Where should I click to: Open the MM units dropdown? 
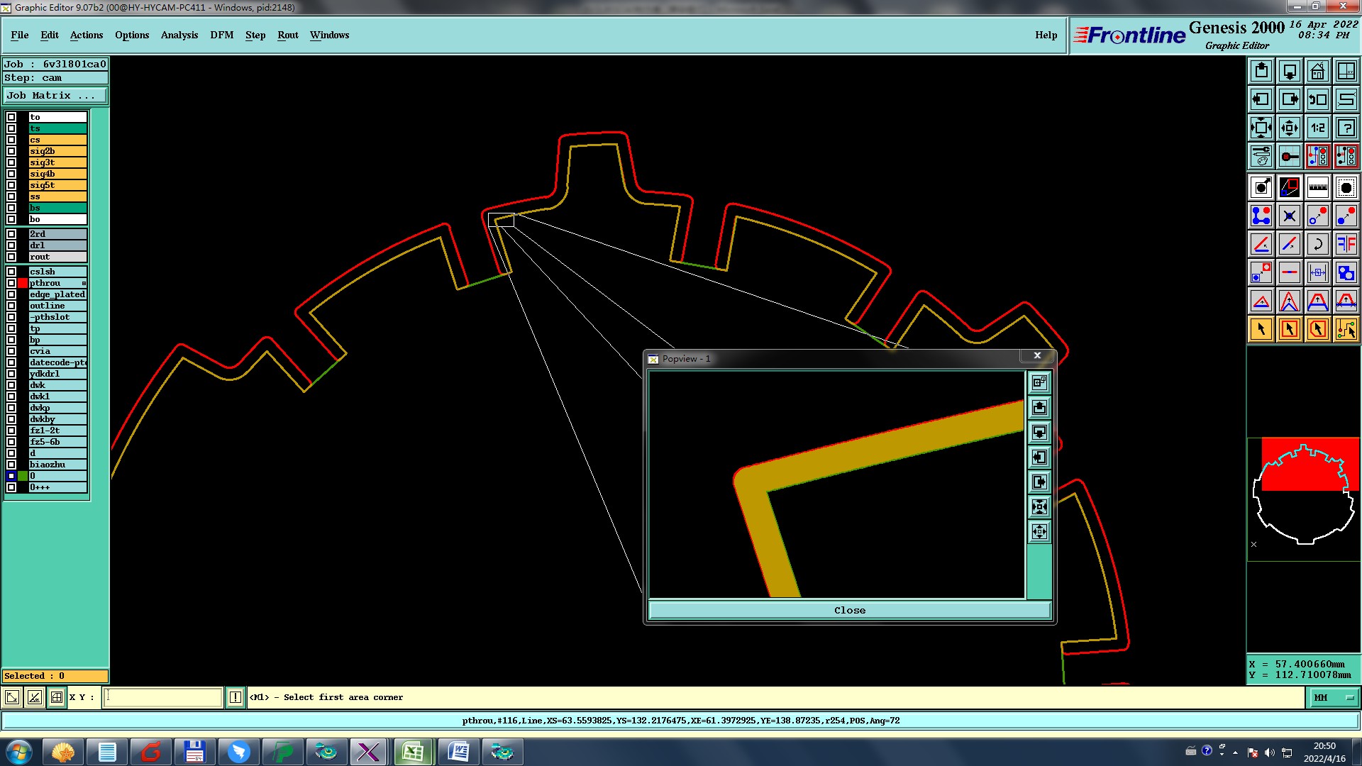(x=1333, y=697)
